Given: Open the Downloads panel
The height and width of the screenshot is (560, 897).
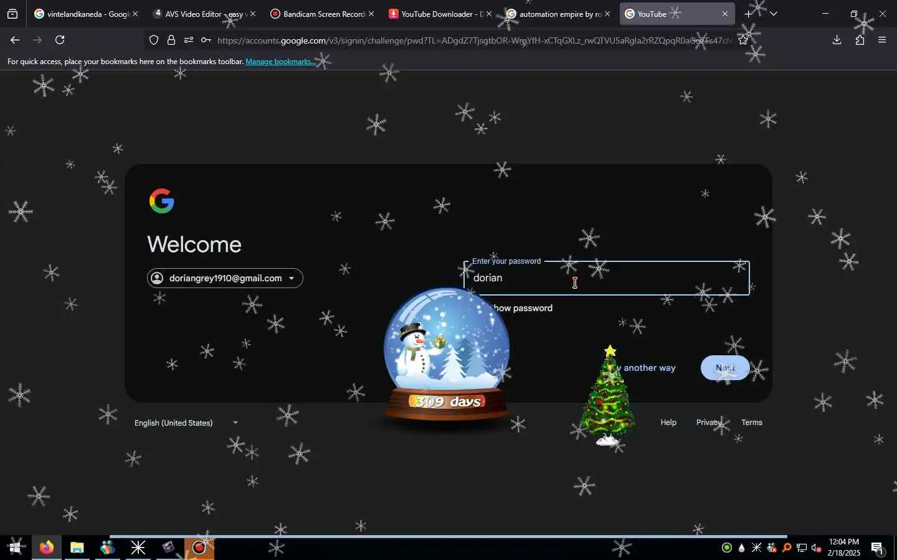Looking at the screenshot, I should 837,40.
